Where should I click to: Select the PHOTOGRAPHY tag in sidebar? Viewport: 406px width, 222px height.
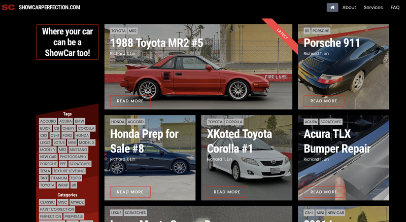[x=73, y=157]
